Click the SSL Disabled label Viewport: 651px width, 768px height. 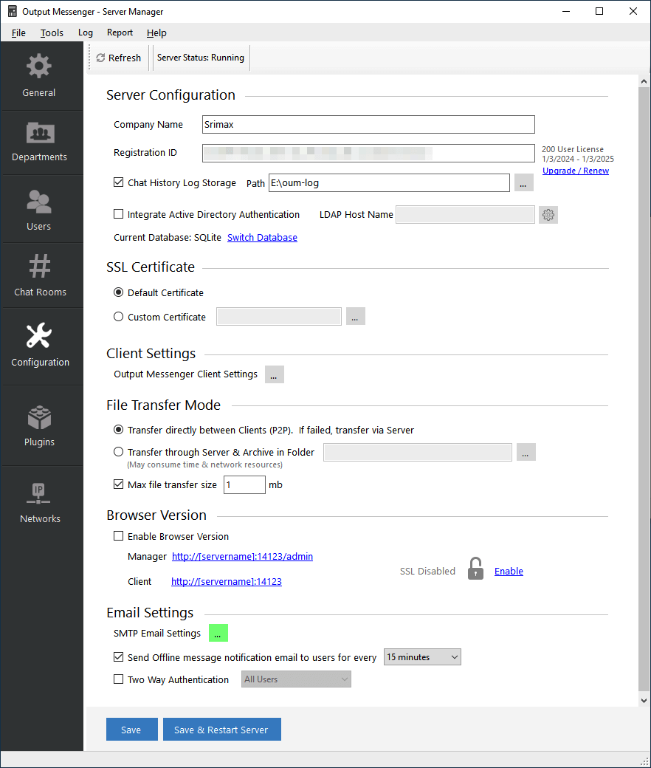[x=427, y=571]
